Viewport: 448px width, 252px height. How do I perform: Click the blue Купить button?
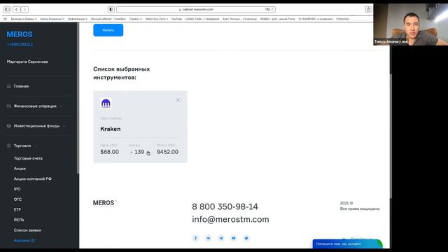[x=108, y=30]
